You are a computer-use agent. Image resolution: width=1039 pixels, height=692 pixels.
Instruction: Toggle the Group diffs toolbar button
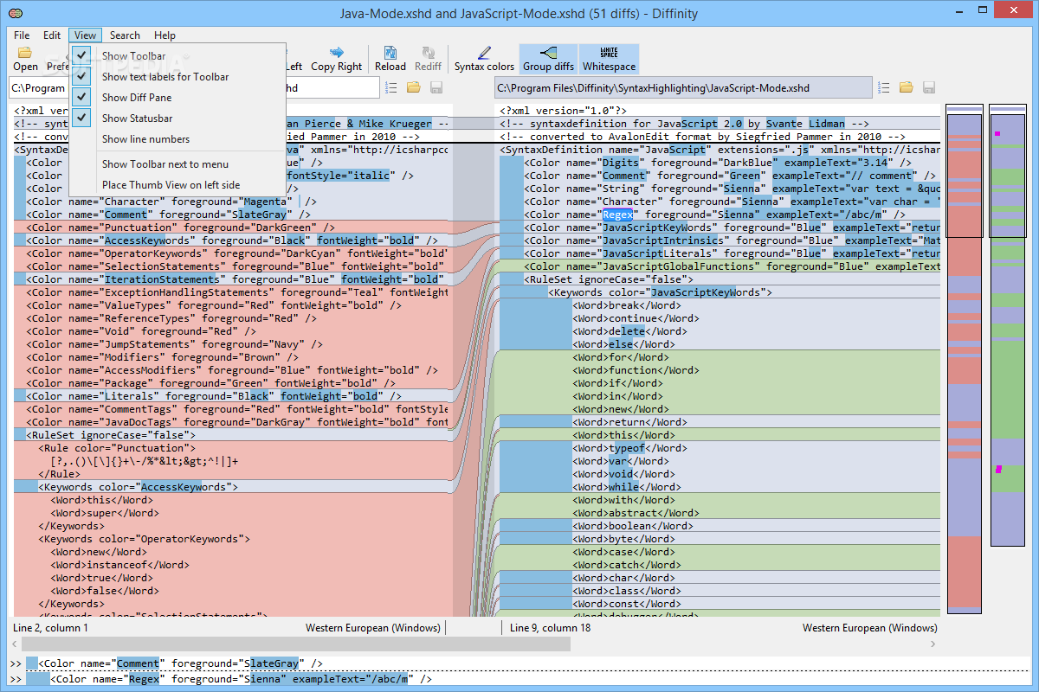point(548,59)
